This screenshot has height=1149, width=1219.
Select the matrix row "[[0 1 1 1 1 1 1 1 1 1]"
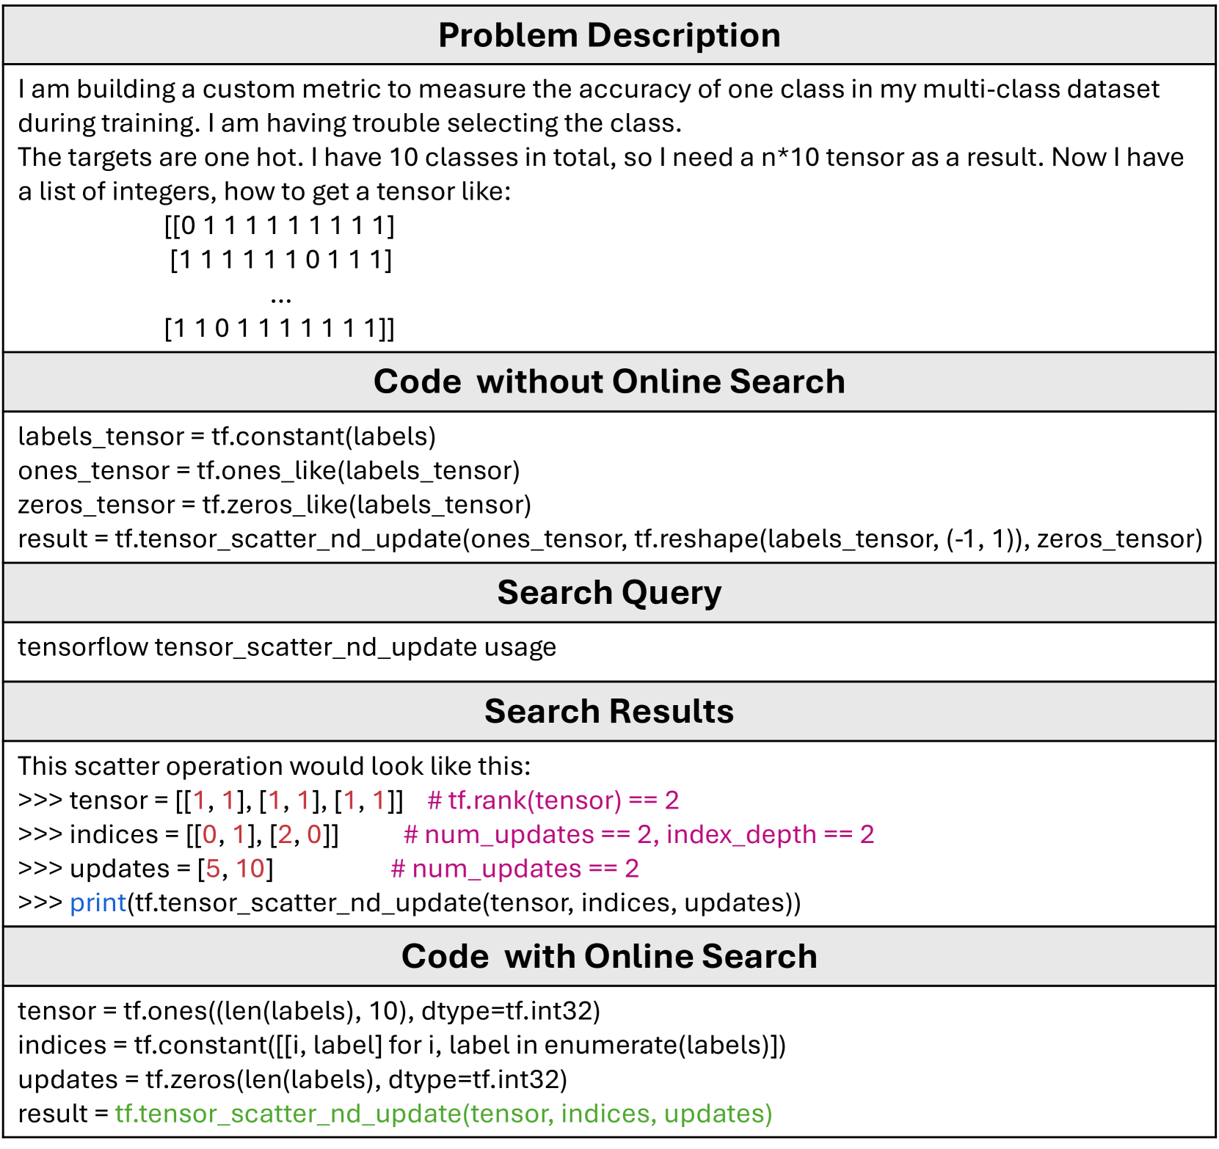pyautogui.click(x=280, y=225)
